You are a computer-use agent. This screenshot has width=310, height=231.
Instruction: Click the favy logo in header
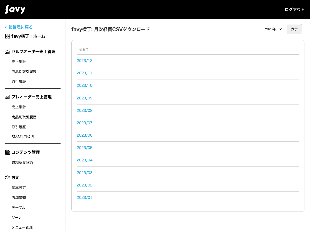click(15, 10)
